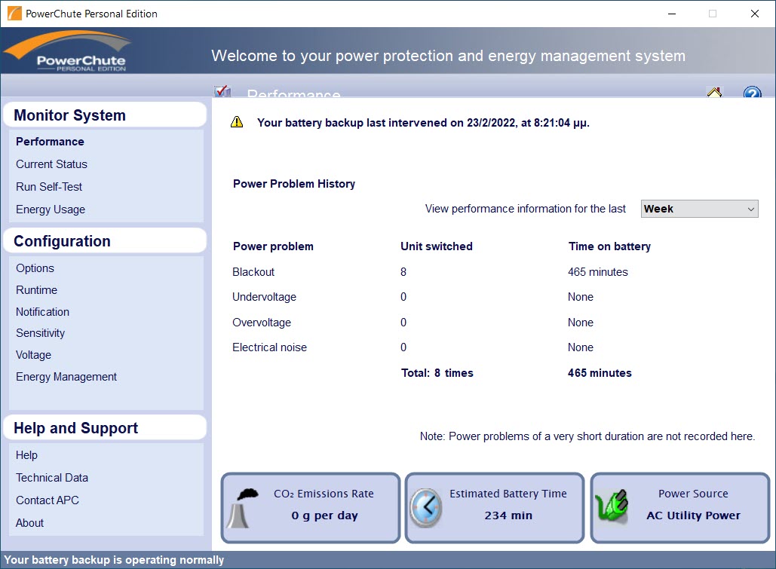
Task: Open the Help page link
Action: tap(26, 455)
